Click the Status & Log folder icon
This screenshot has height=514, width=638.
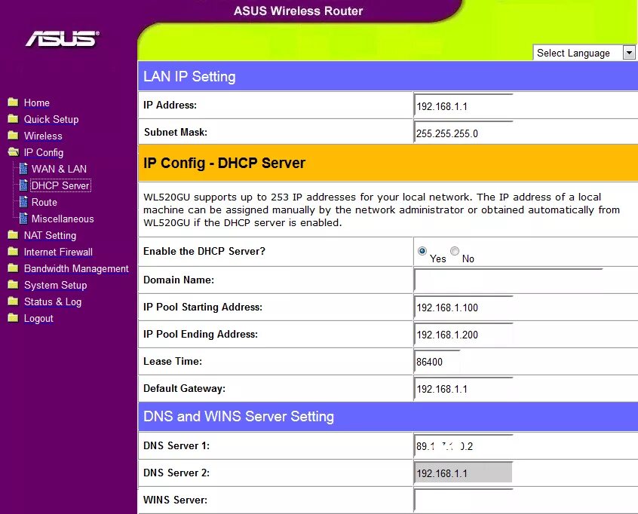pyautogui.click(x=13, y=301)
